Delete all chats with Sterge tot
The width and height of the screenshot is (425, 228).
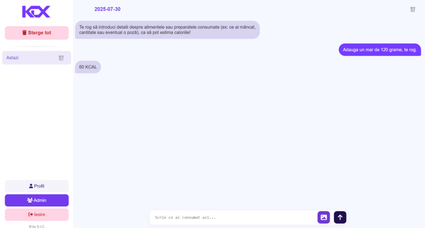tap(37, 33)
